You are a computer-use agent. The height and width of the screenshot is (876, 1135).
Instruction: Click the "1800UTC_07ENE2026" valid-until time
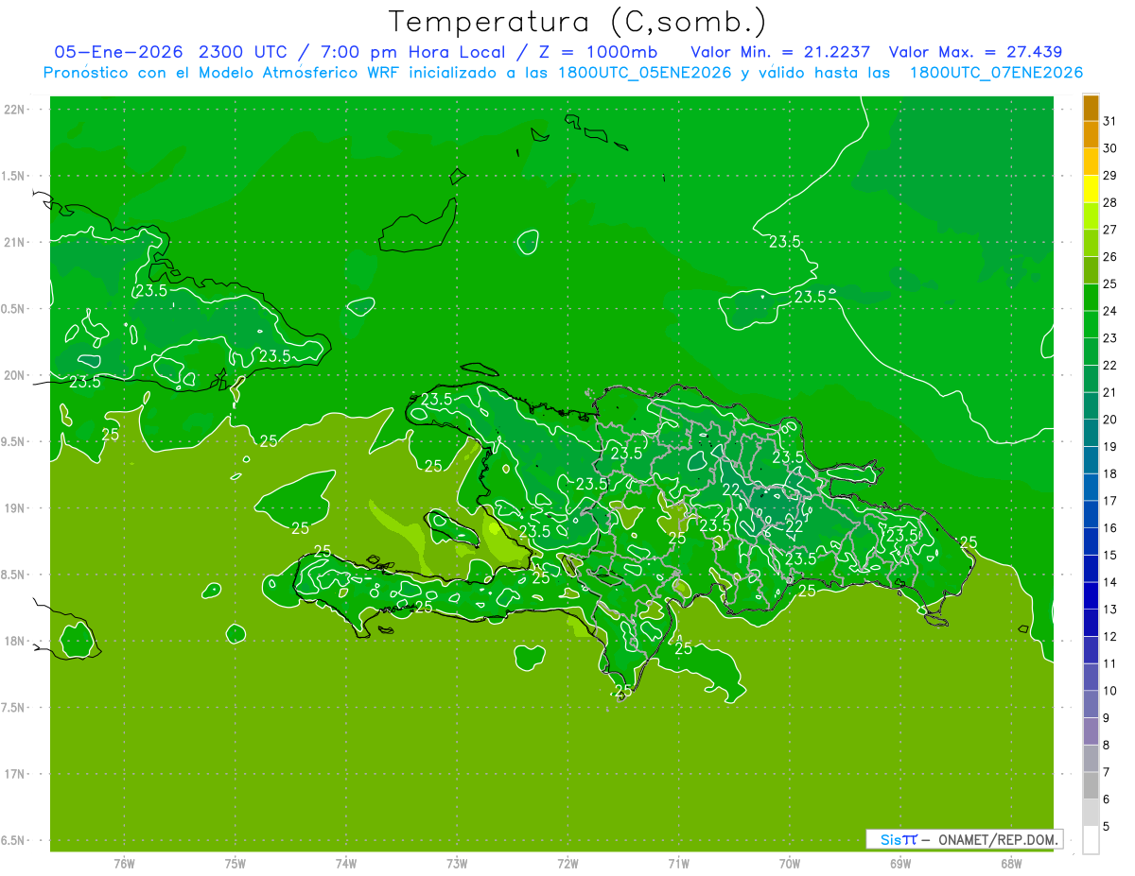point(996,73)
